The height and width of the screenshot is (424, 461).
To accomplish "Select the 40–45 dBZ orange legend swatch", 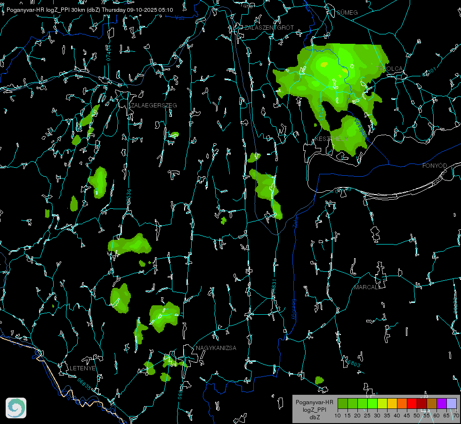I will coord(402,403).
